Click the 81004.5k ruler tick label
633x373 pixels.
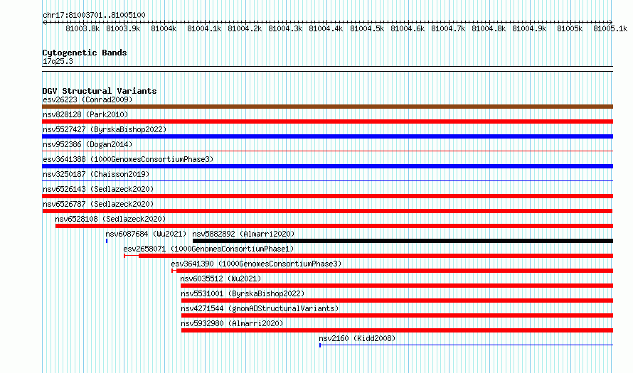pos(367,28)
